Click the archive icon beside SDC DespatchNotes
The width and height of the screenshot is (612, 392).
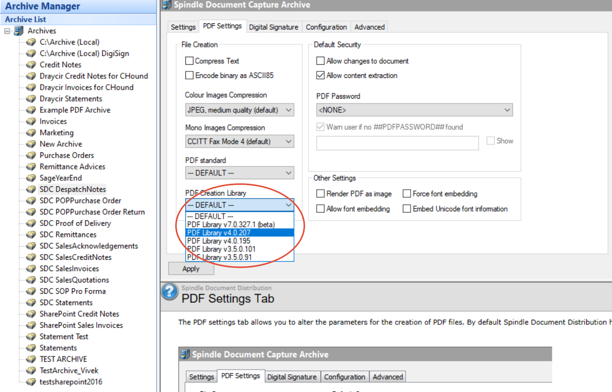pyautogui.click(x=31, y=189)
